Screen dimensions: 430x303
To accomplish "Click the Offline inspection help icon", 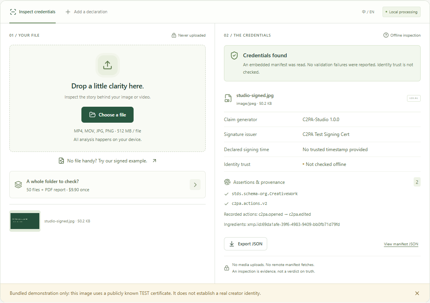I will [386, 35].
